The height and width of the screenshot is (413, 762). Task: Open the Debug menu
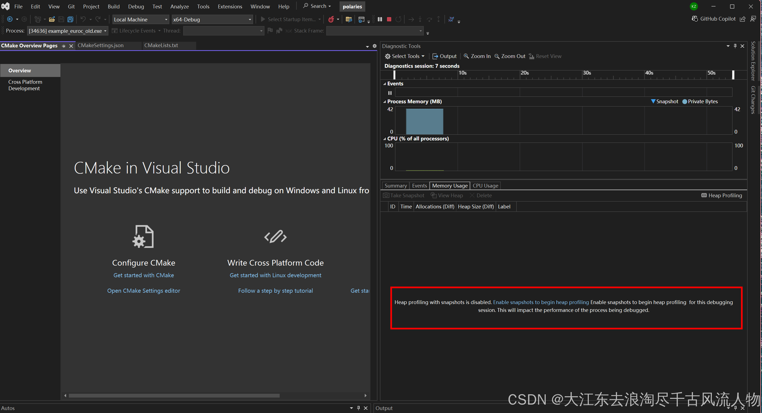tap(136, 7)
